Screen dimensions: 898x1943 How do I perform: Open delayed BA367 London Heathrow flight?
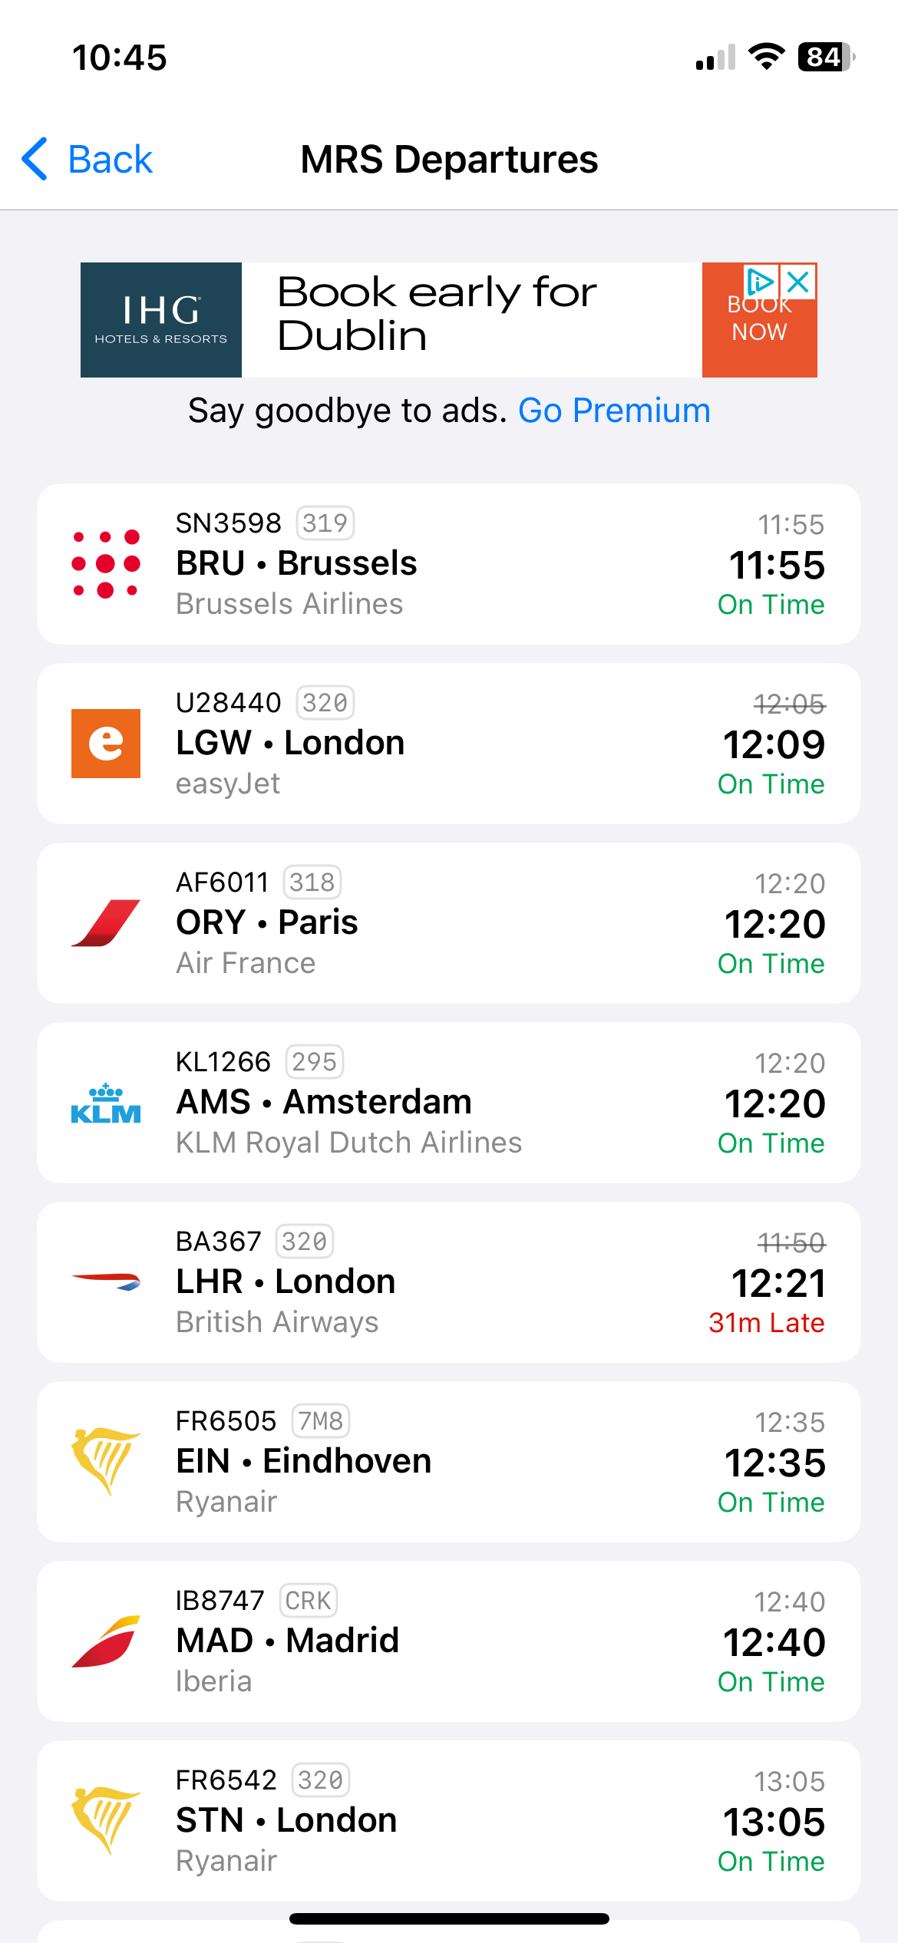[449, 1282]
